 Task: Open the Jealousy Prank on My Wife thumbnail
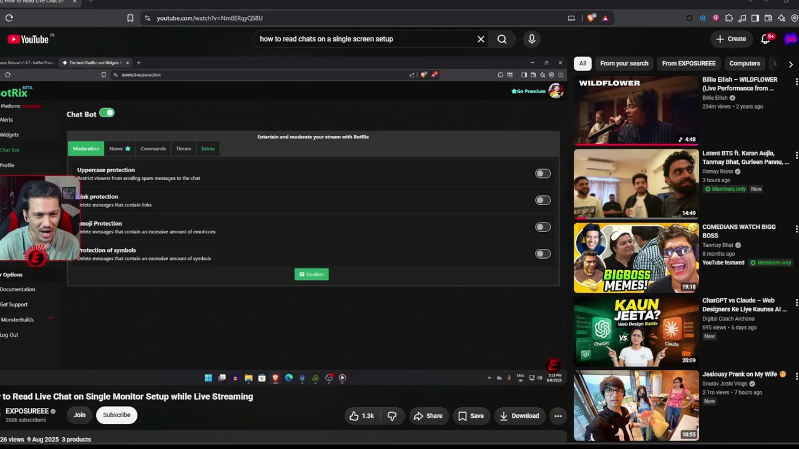point(636,405)
